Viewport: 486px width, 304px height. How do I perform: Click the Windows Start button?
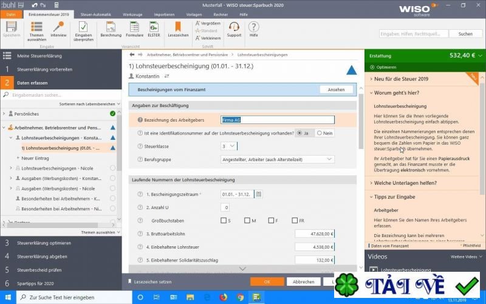8,297
